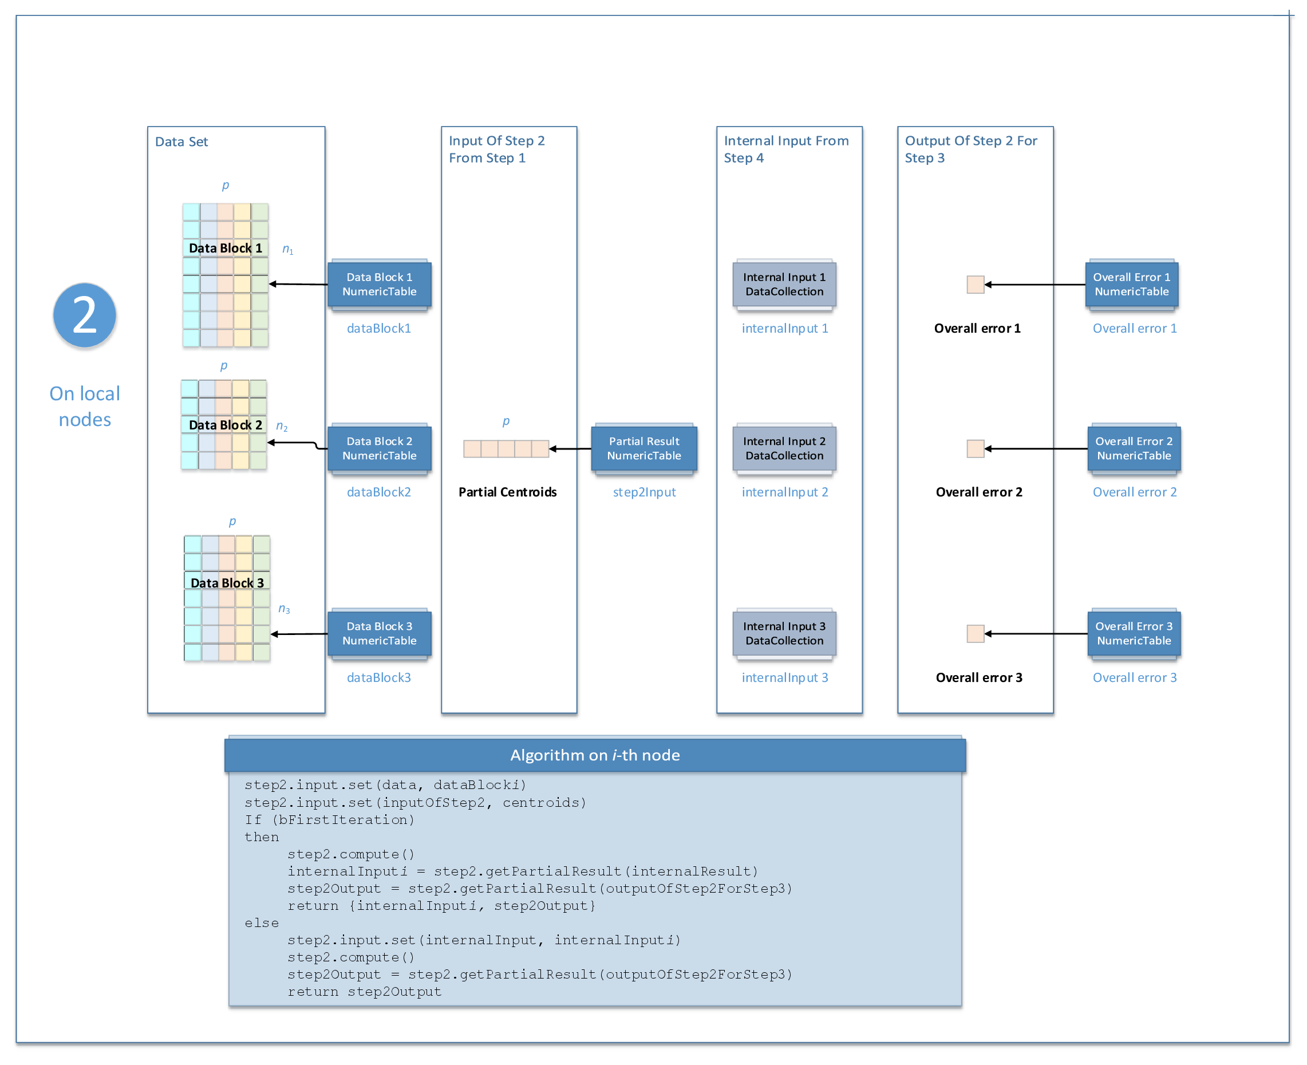Click the step2Input link label
The image size is (1307, 1065).
click(643, 492)
